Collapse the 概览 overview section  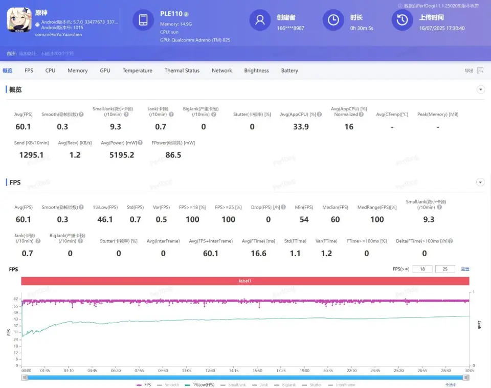[x=480, y=89]
